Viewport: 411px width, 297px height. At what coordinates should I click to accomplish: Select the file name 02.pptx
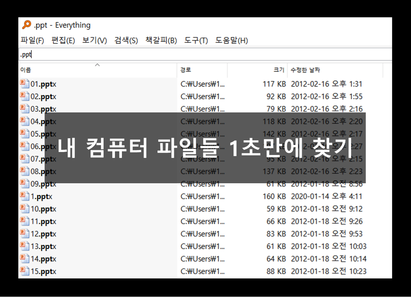[44, 97]
